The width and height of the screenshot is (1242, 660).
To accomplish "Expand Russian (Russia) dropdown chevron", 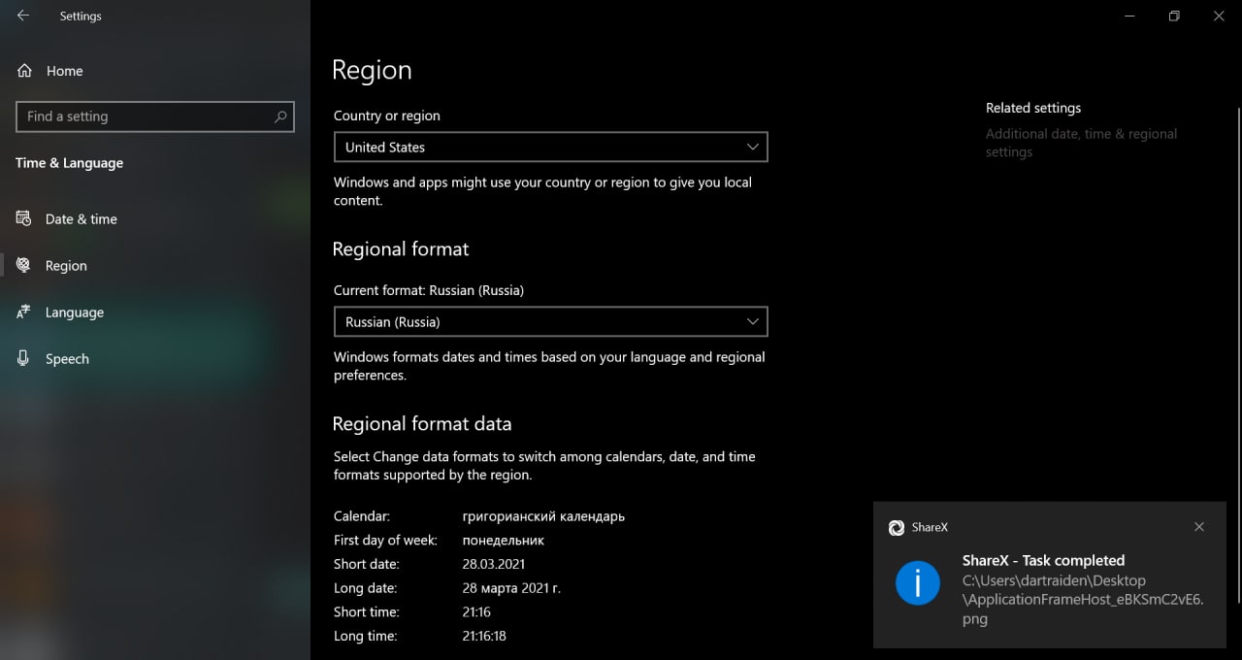I will click(753, 321).
